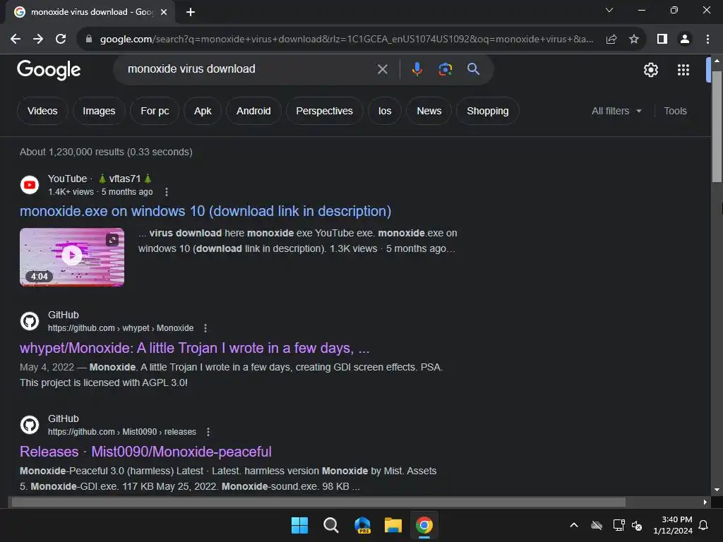Reload the Google search page

click(x=61, y=39)
